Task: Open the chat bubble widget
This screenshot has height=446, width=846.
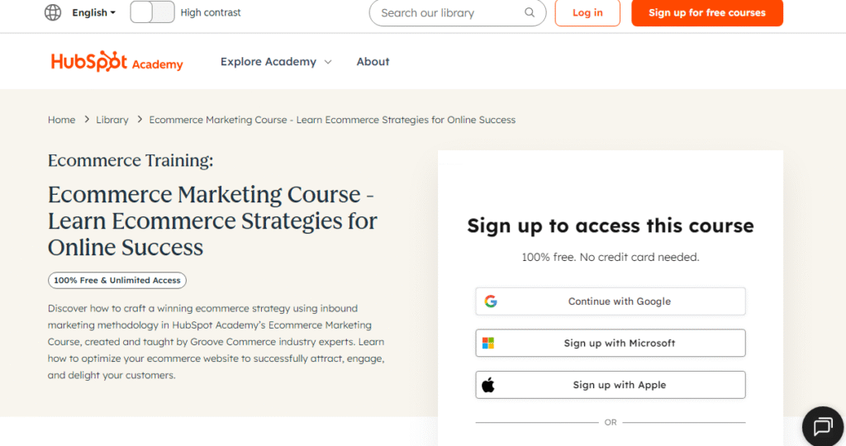Action: coord(823,426)
